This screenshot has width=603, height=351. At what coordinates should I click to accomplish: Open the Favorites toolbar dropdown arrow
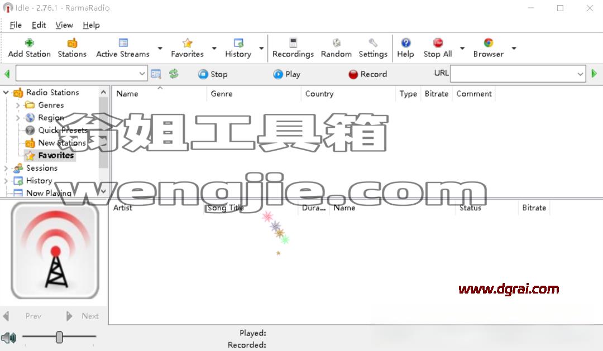[x=214, y=49]
